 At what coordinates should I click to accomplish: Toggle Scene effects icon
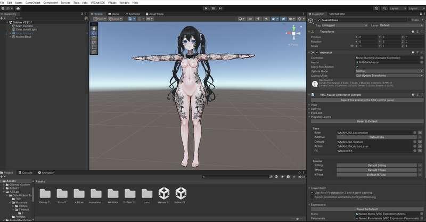coord(274,19)
